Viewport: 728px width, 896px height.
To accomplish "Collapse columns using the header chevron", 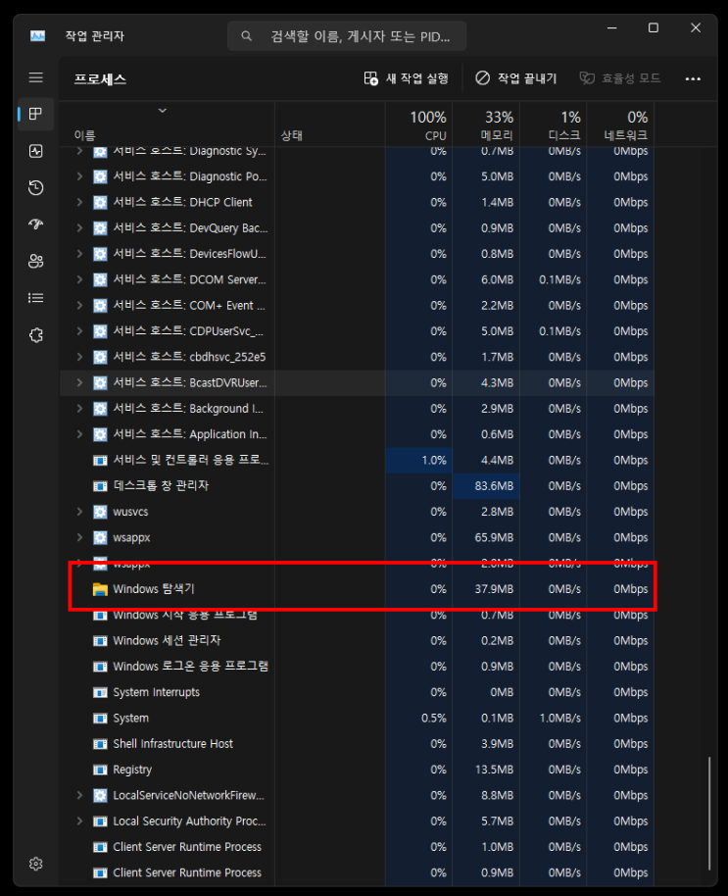I will point(162,111).
